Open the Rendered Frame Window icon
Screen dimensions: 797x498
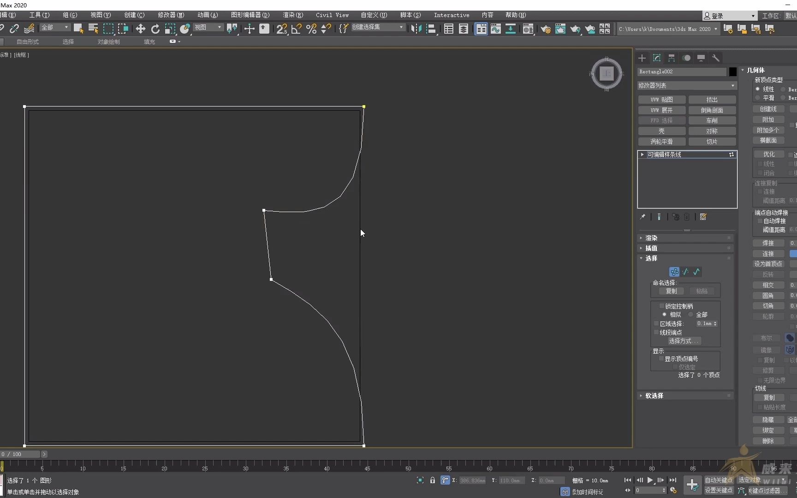[x=560, y=29]
